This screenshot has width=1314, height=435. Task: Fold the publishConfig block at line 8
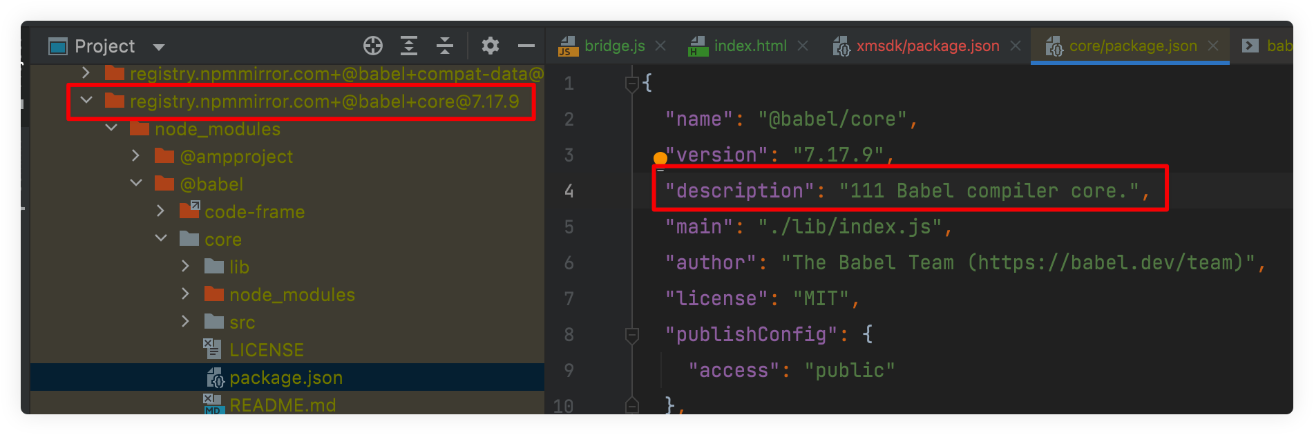[x=631, y=336]
